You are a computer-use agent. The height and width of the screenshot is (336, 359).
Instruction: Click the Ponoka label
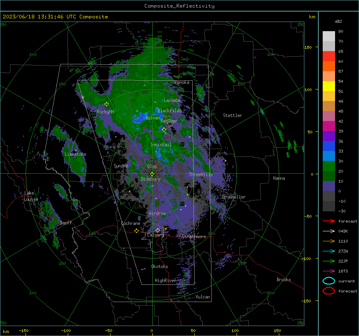pos(182,82)
